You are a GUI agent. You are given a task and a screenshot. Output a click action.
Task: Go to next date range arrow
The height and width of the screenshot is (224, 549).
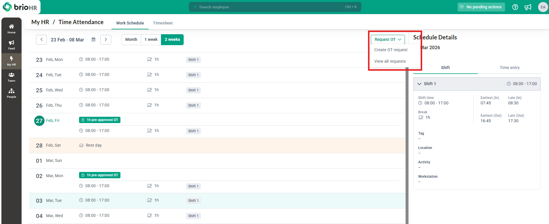pos(106,39)
